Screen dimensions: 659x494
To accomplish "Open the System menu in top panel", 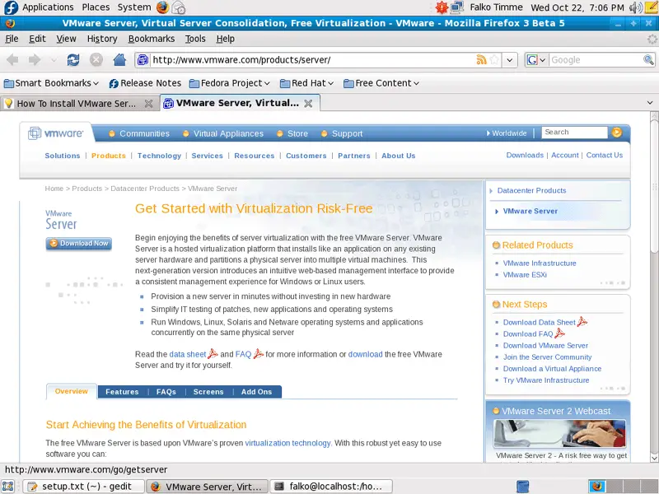I will [x=134, y=7].
